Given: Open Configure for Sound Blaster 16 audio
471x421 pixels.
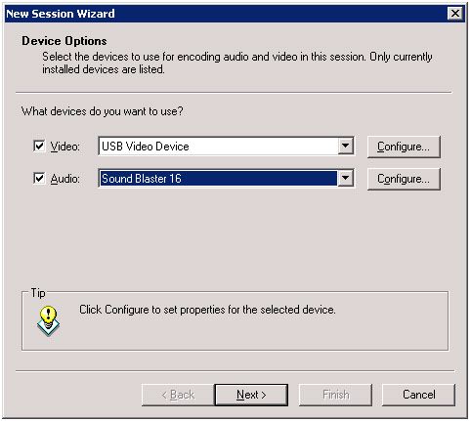Looking at the screenshot, I should pyautogui.click(x=404, y=179).
